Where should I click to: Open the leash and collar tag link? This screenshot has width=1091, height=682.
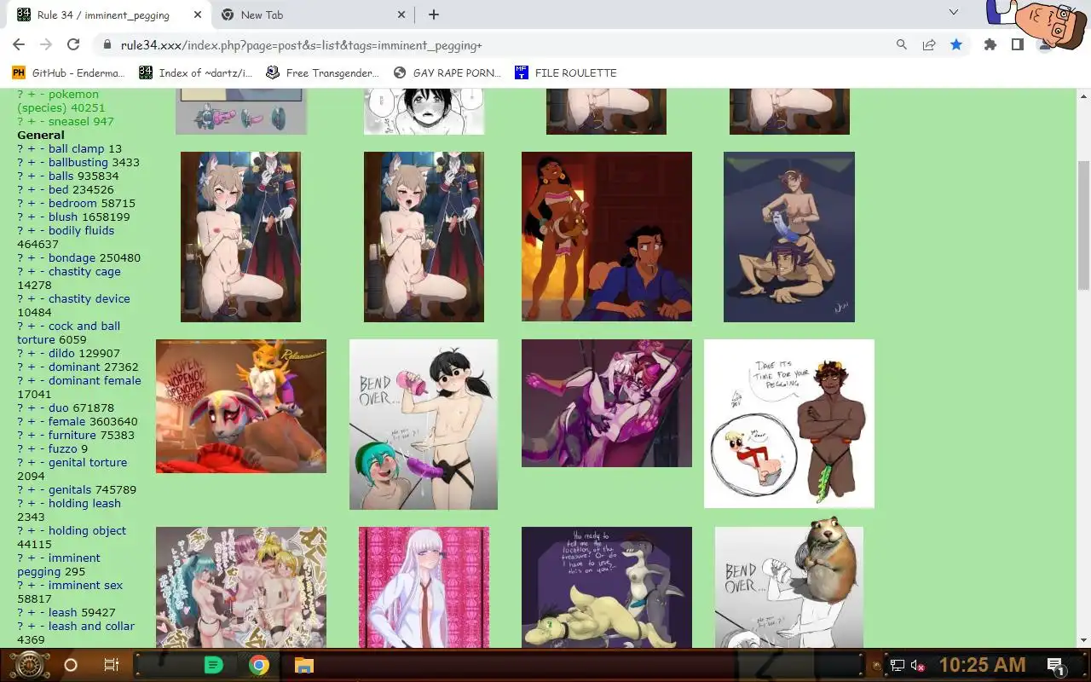(x=91, y=626)
